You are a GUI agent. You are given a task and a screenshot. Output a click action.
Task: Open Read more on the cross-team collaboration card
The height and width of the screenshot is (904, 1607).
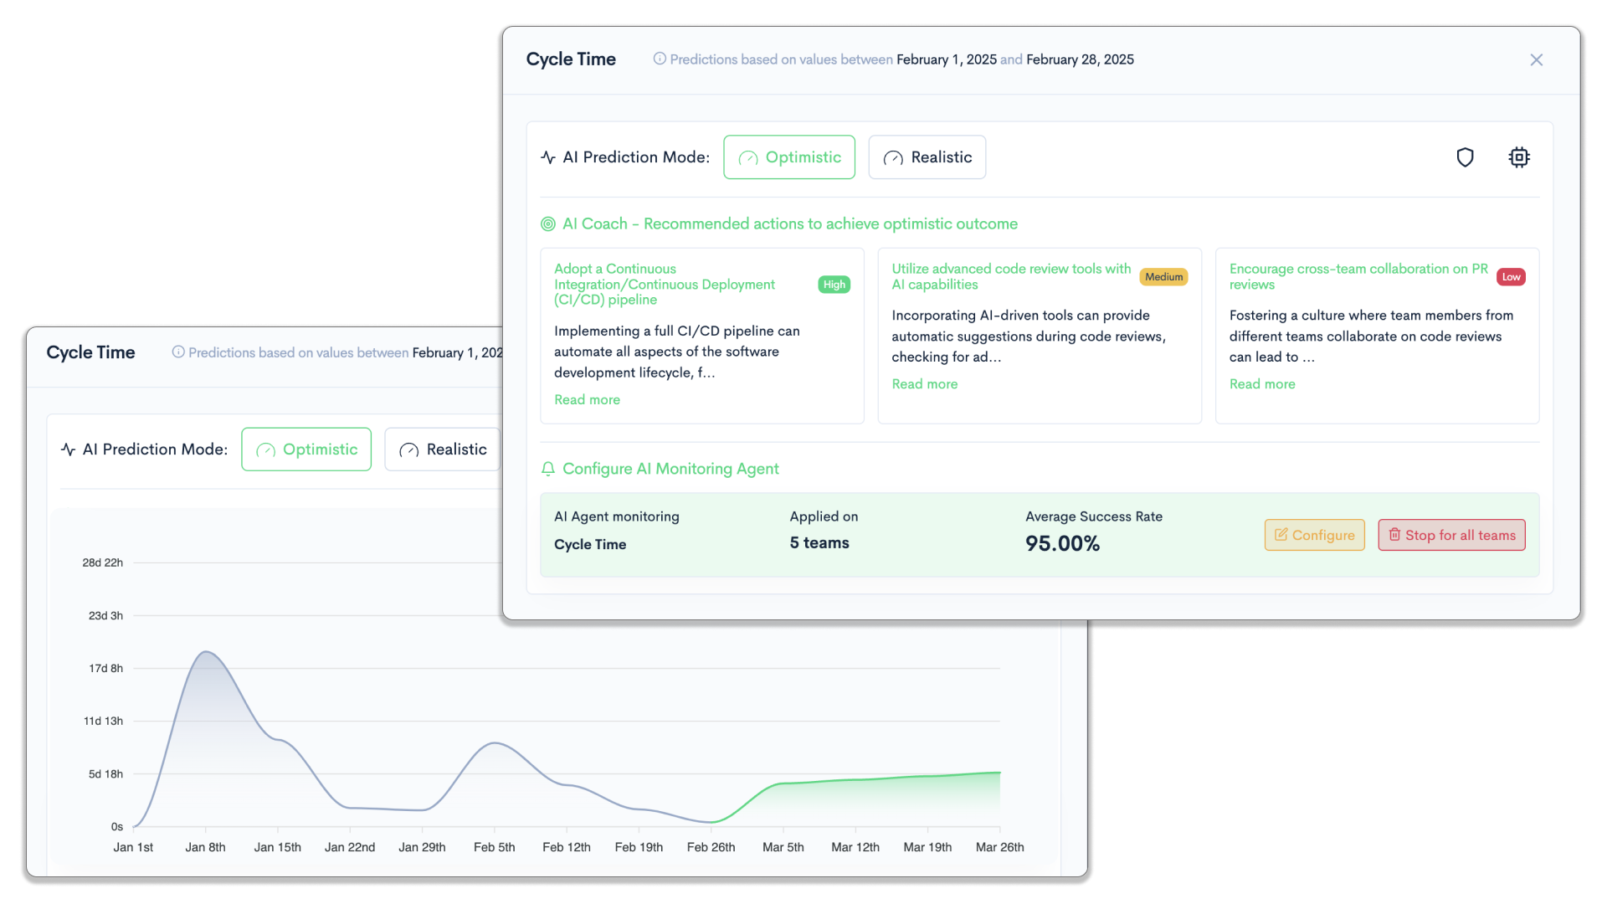(1262, 383)
